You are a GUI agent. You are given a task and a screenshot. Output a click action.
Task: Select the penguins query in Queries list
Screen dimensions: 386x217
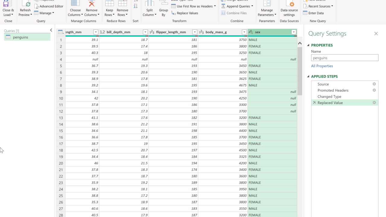[21, 37]
